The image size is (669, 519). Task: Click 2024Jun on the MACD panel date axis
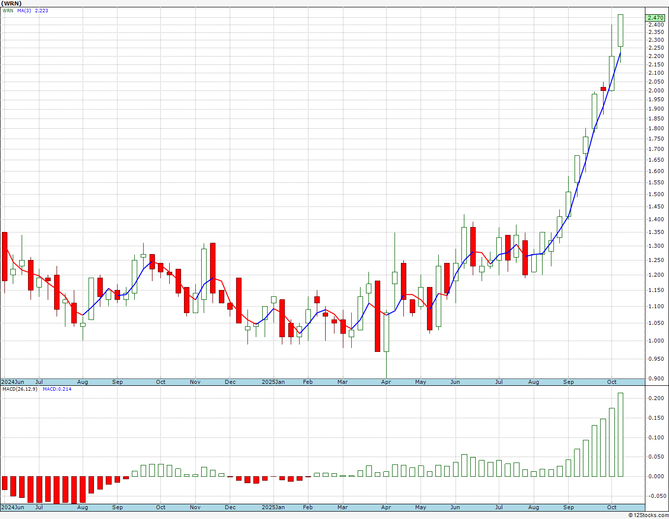pyautogui.click(x=12, y=507)
